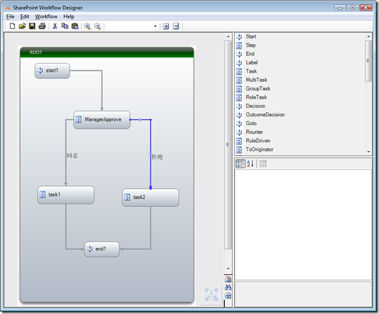Image resolution: width=379 pixels, height=314 pixels.
Task: Select the task1 node
Action: [x=66, y=195]
